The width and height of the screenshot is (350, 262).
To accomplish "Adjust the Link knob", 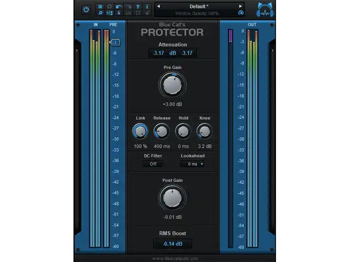I will [140, 132].
